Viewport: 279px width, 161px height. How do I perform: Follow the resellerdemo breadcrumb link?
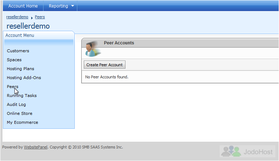17,17
